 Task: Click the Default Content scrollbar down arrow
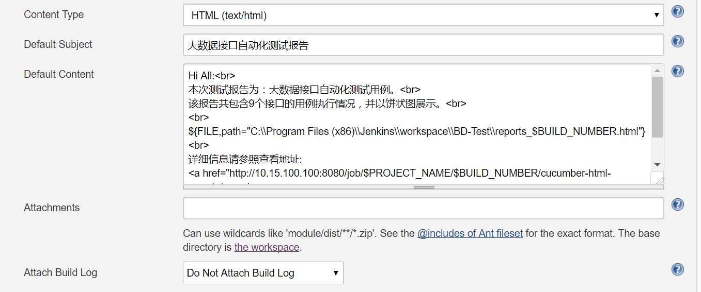pos(657,164)
